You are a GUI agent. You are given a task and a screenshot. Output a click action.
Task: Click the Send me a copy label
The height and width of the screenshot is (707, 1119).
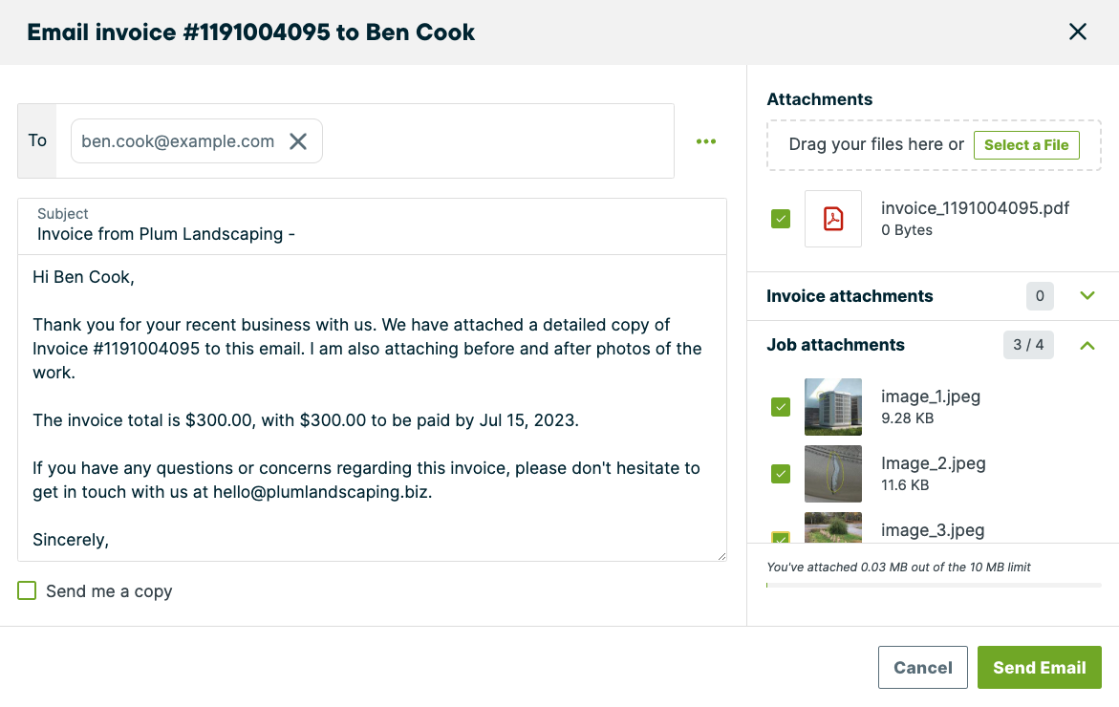(x=109, y=591)
